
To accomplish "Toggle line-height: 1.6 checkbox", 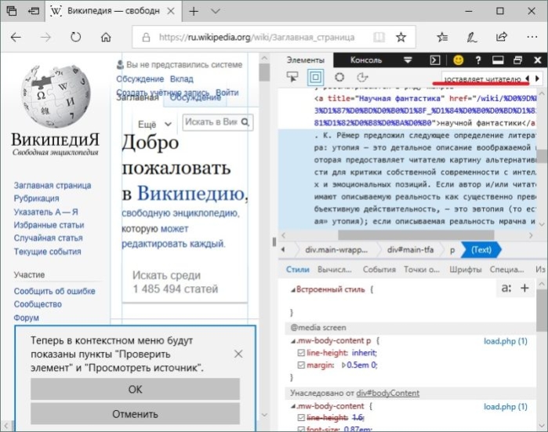I will 301,418.
